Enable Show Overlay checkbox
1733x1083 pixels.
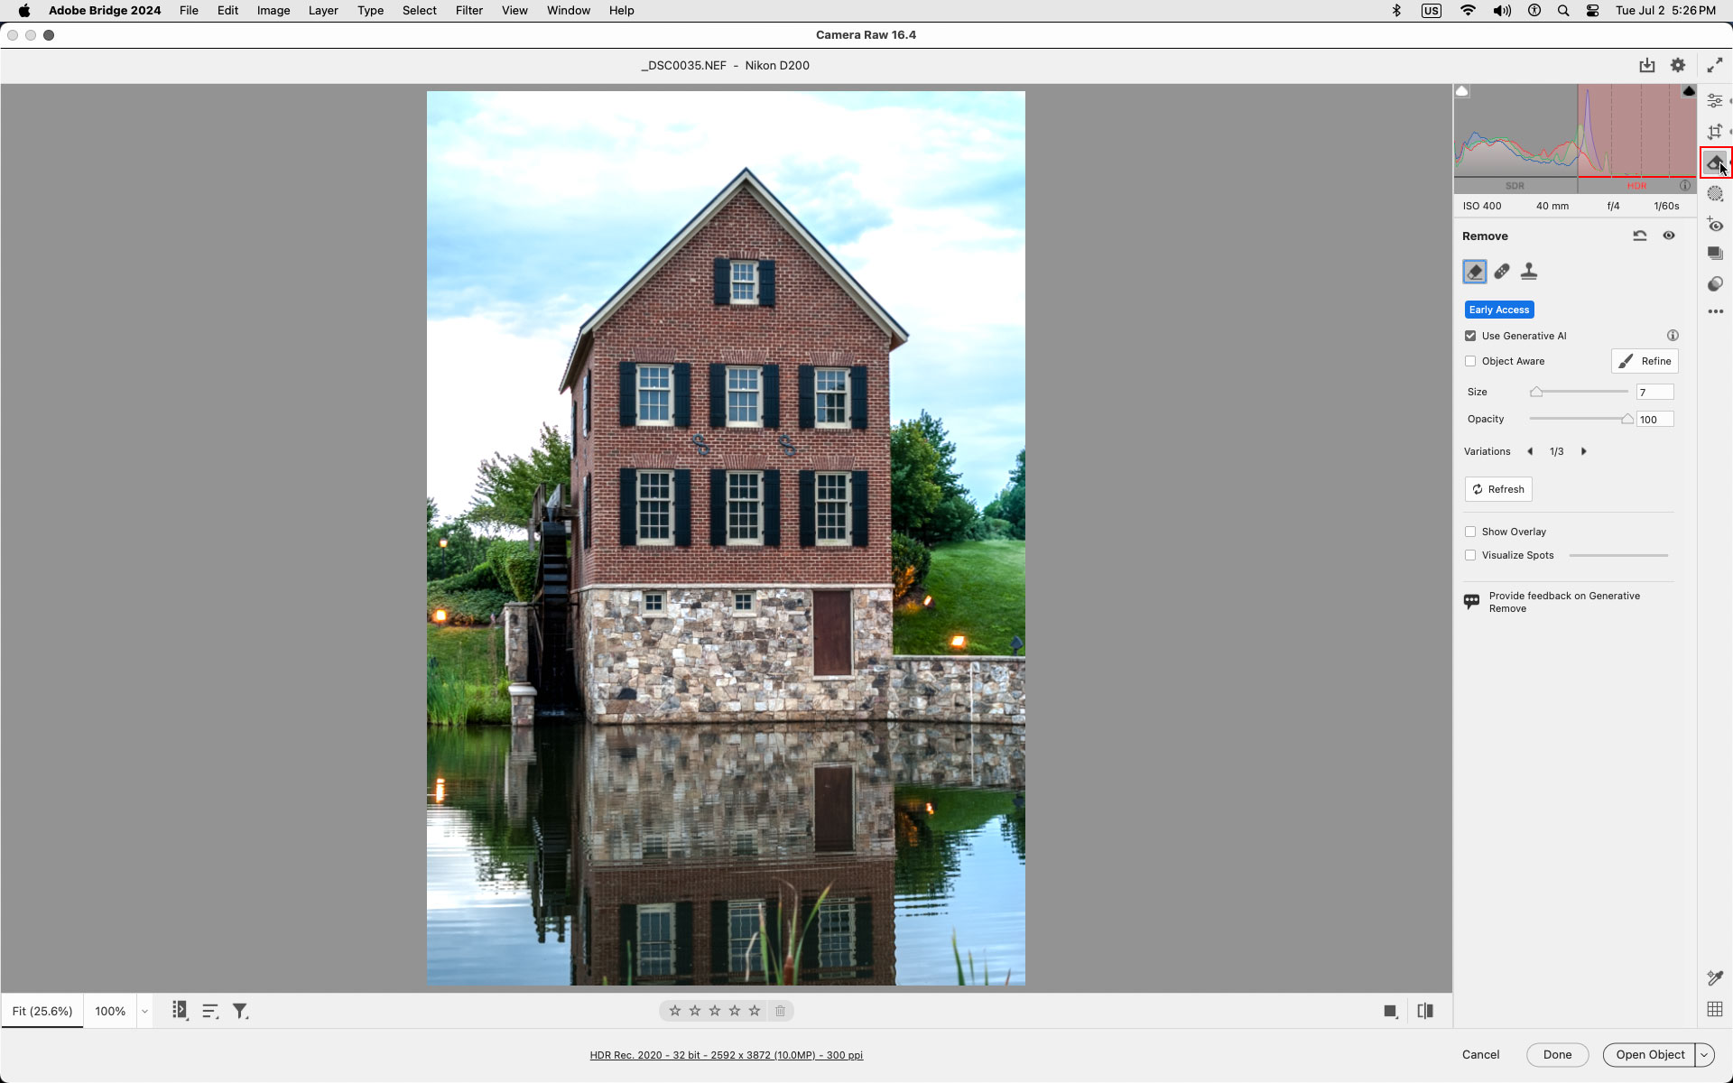(1470, 532)
